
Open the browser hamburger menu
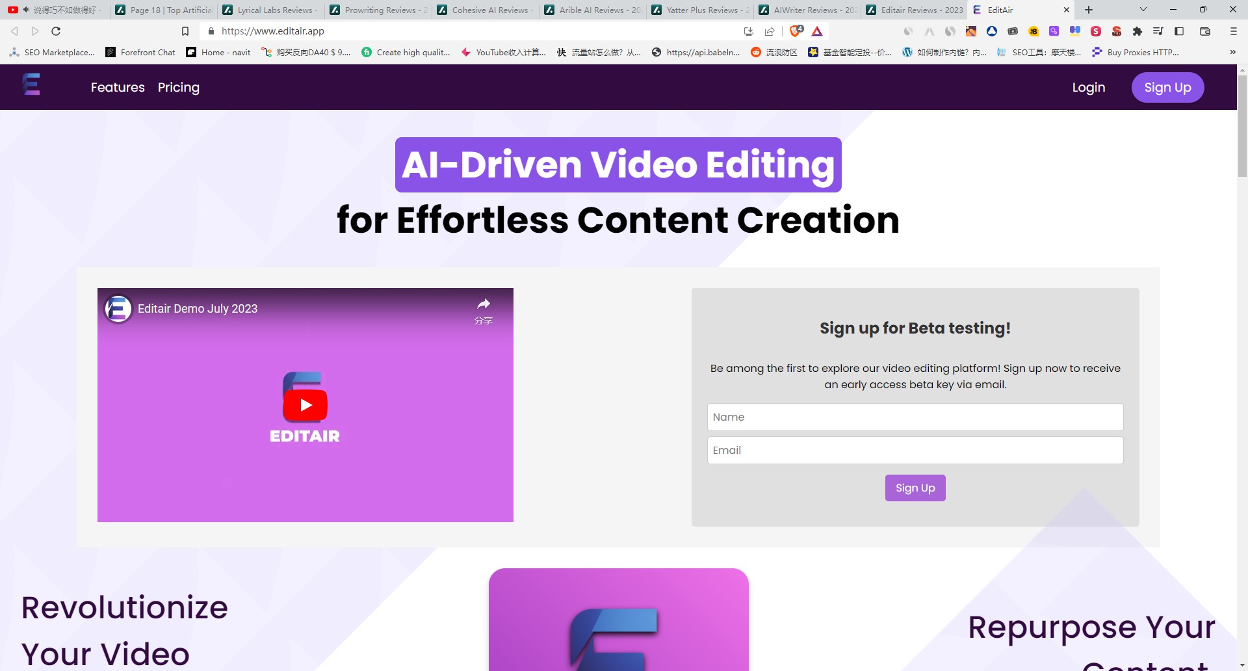click(x=1233, y=31)
